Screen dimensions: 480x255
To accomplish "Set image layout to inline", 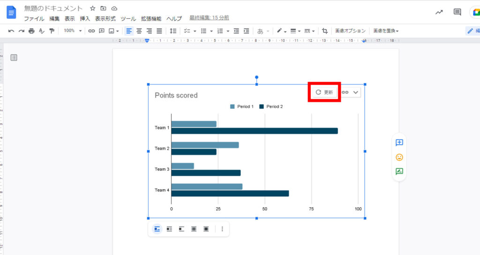I will pyautogui.click(x=157, y=229).
